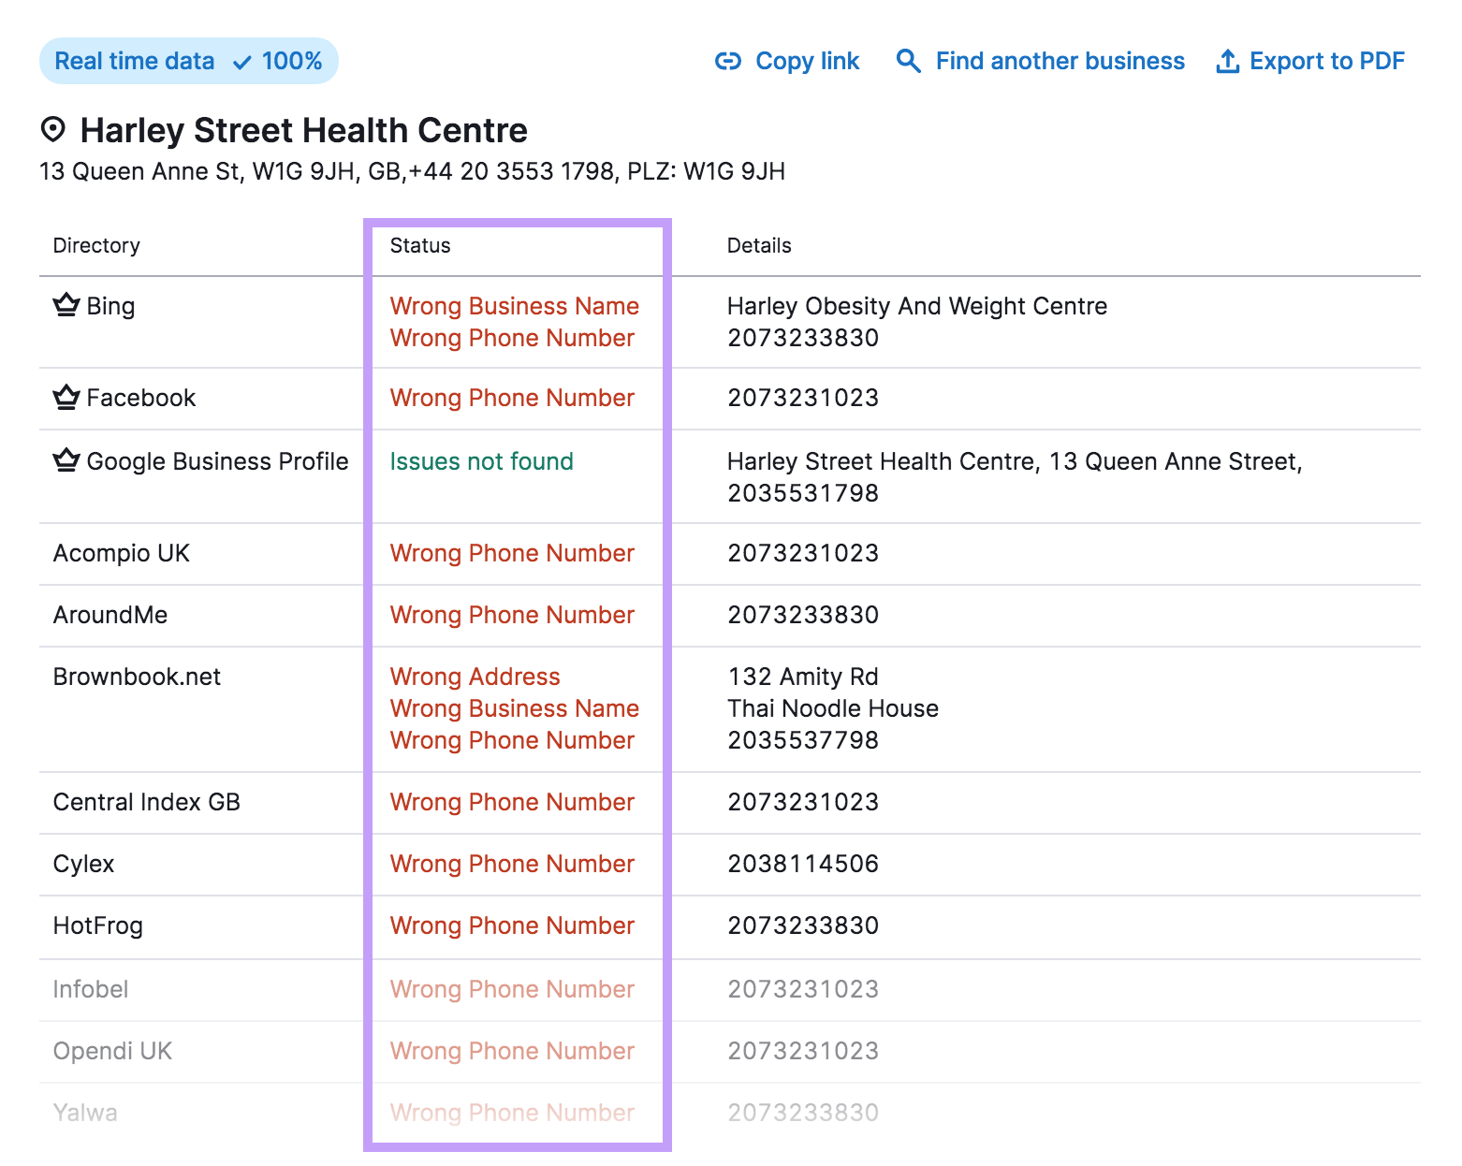This screenshot has width=1462, height=1166.
Task: Select the Brownbook.net directory
Action: tap(137, 677)
